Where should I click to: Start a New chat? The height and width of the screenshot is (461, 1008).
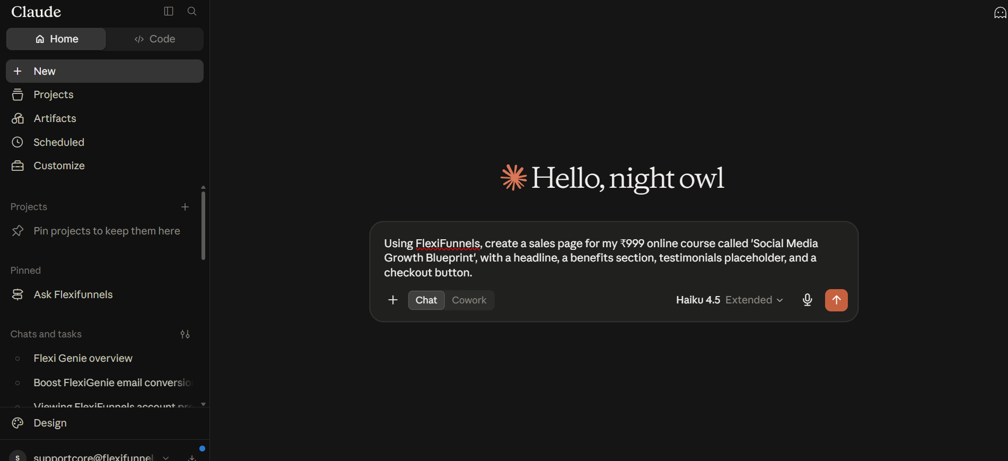pos(104,71)
